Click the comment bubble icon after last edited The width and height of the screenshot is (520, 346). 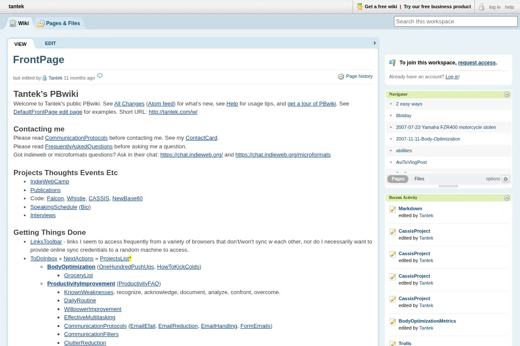(100, 76)
